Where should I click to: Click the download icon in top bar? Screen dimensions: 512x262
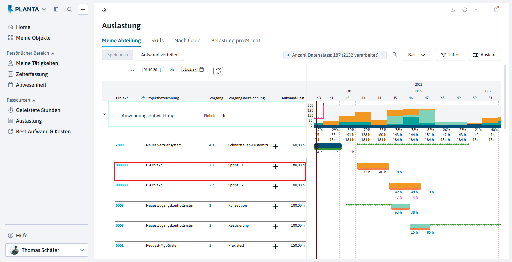click(453, 10)
